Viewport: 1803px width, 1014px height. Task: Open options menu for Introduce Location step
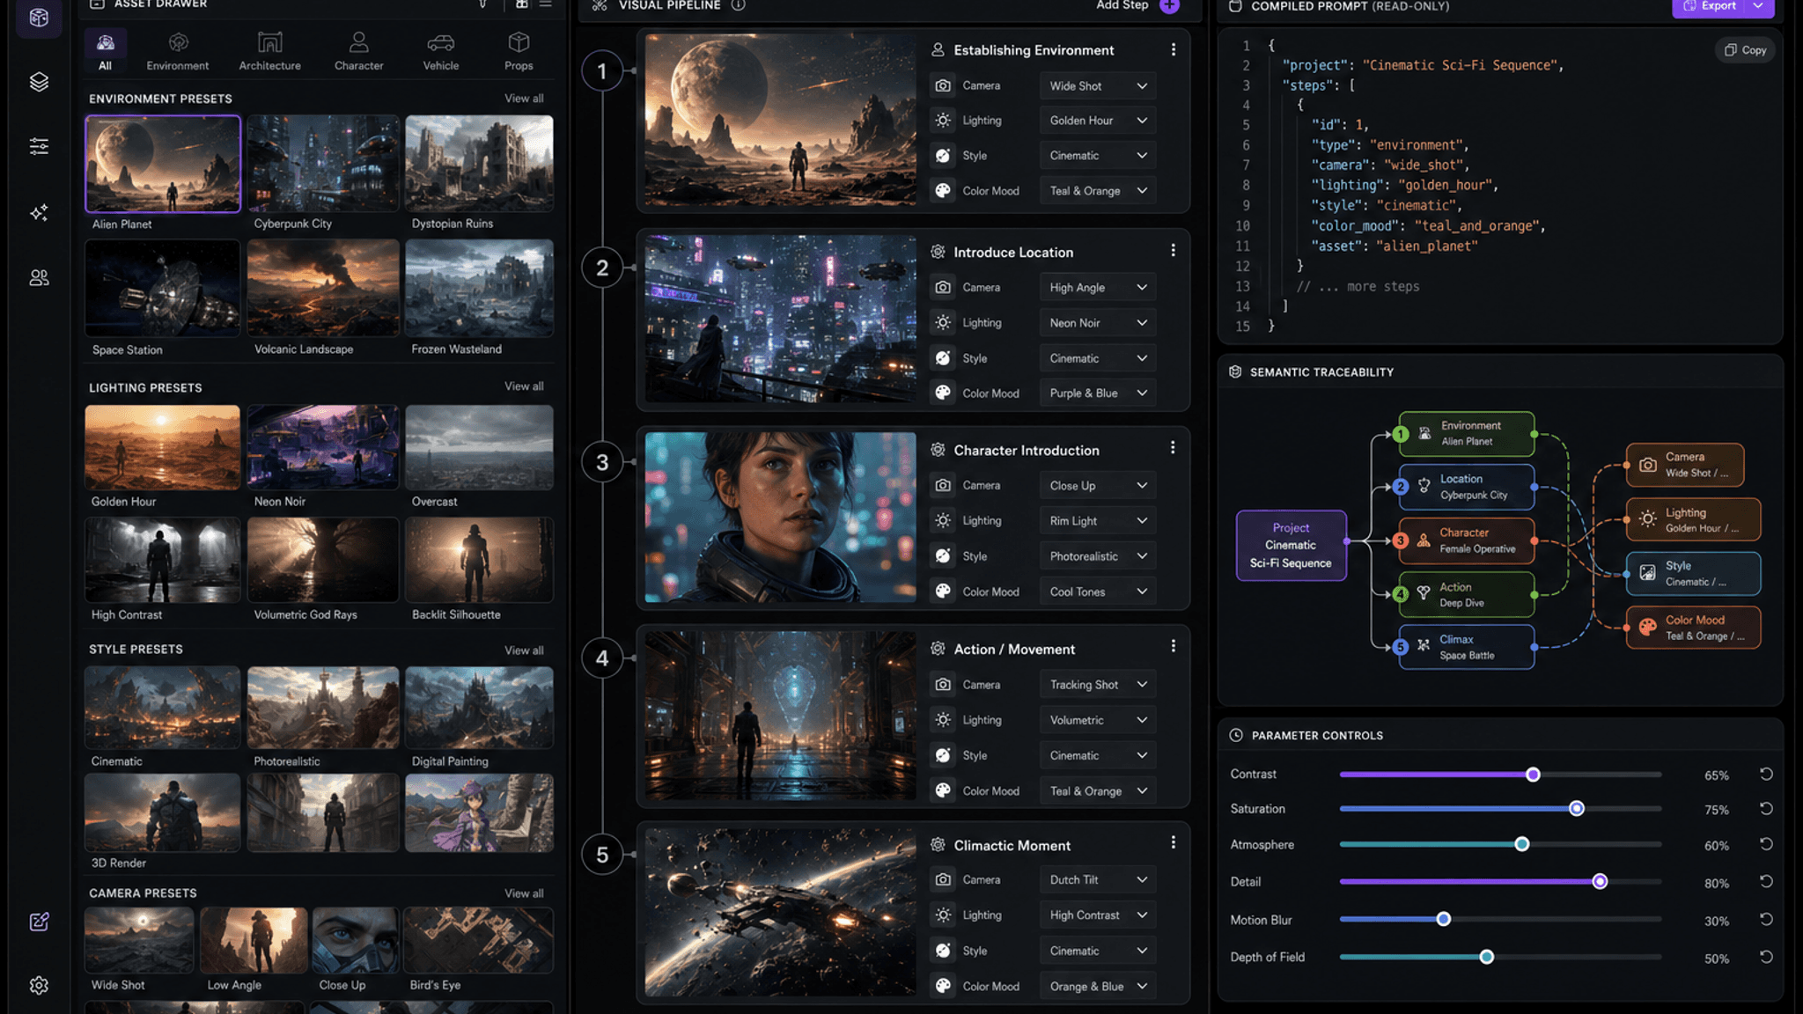click(x=1173, y=251)
